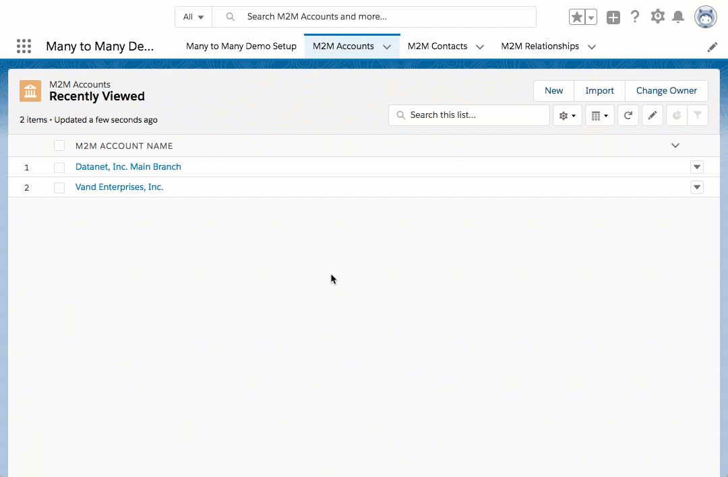The width and height of the screenshot is (728, 477).
Task: Click the New button
Action: [x=554, y=91]
